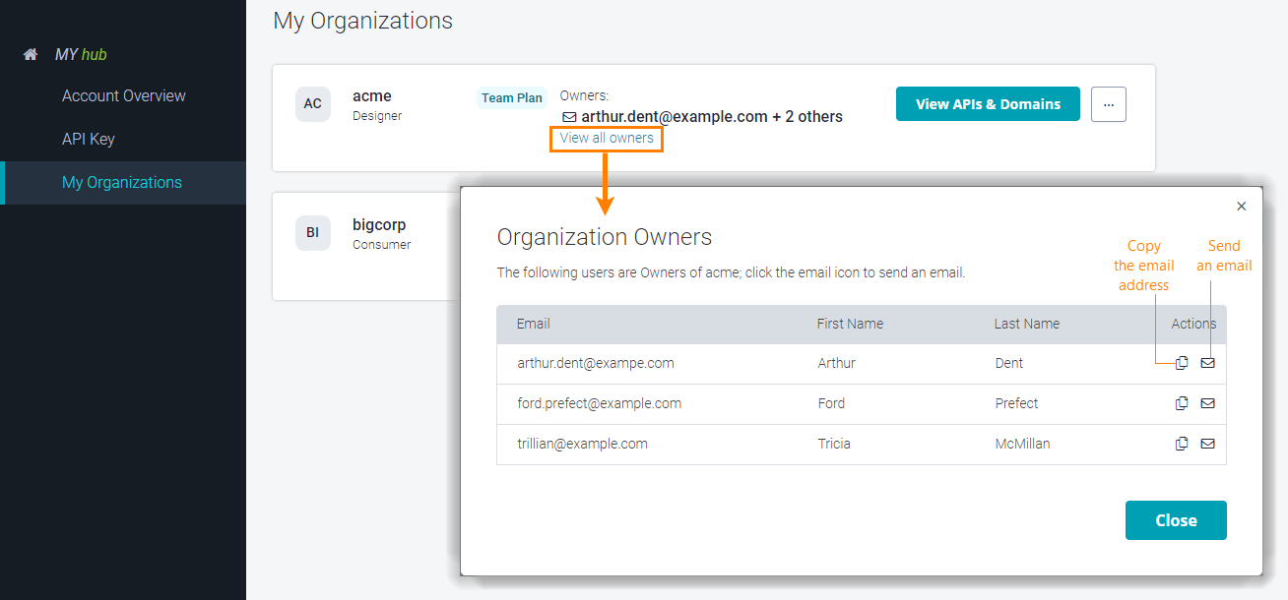This screenshot has width=1288, height=600.
Task: Copy Arthur Dent's email address
Action: (x=1182, y=363)
